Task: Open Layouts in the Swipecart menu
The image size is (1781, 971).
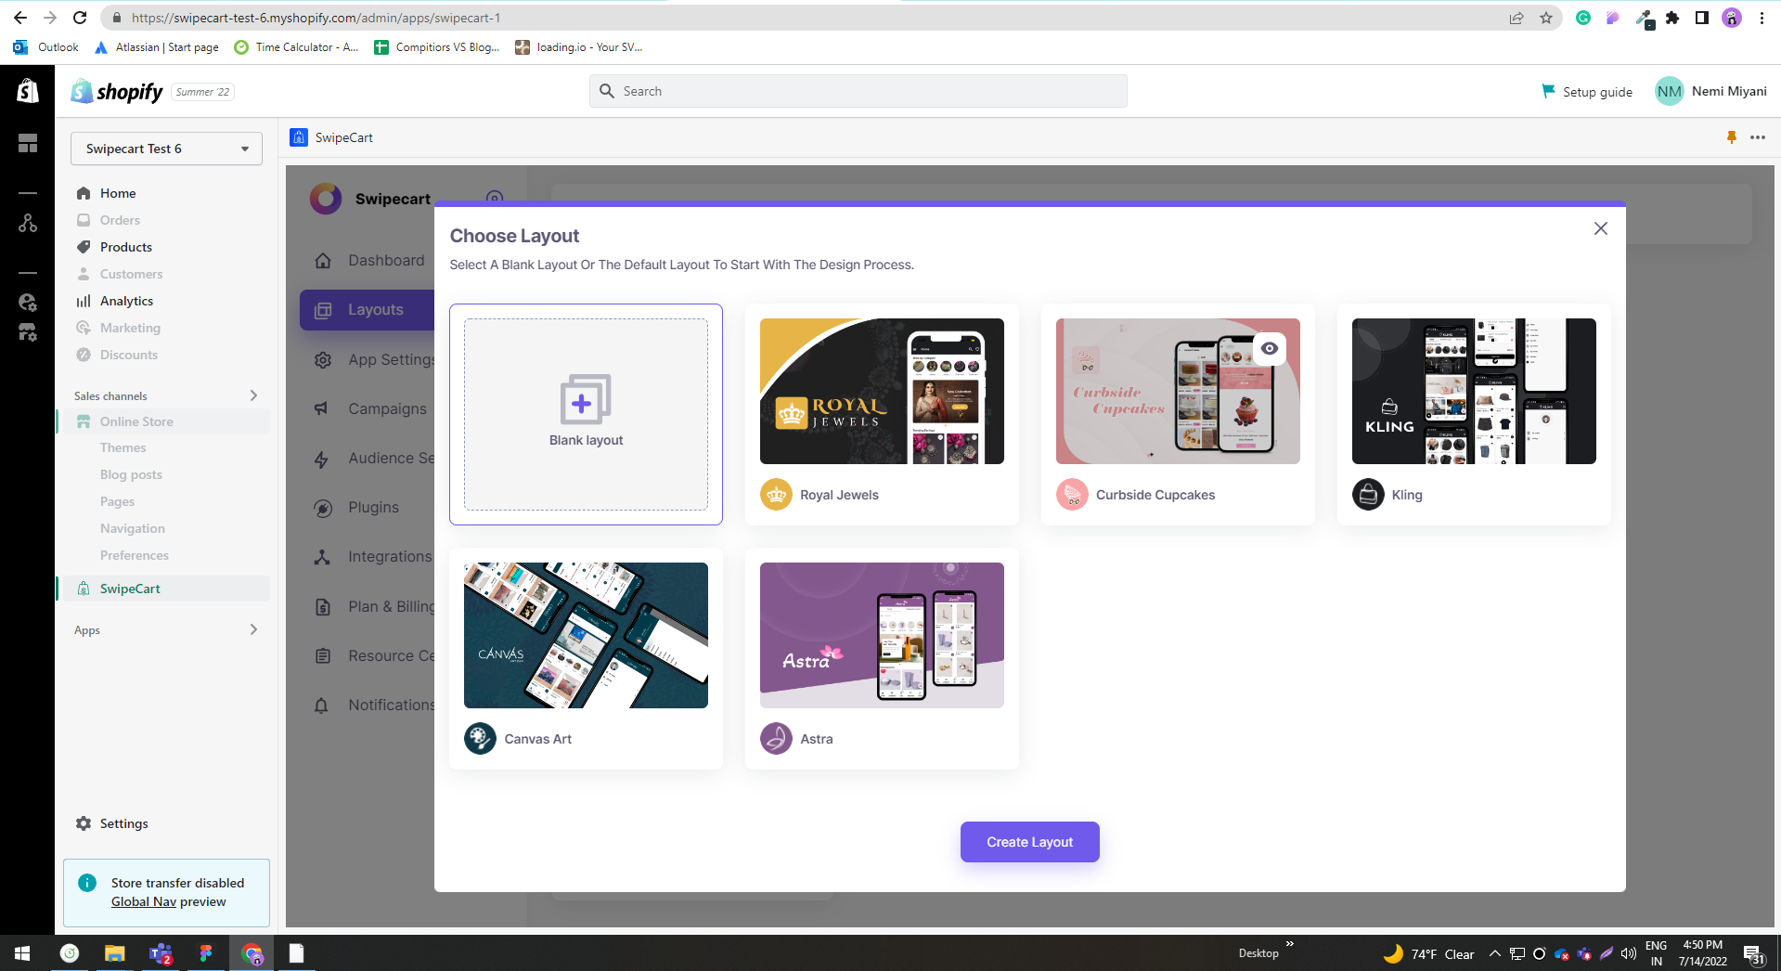Action: [x=368, y=310]
